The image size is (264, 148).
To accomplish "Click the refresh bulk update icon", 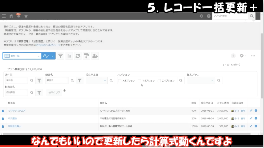I will click(78, 56).
